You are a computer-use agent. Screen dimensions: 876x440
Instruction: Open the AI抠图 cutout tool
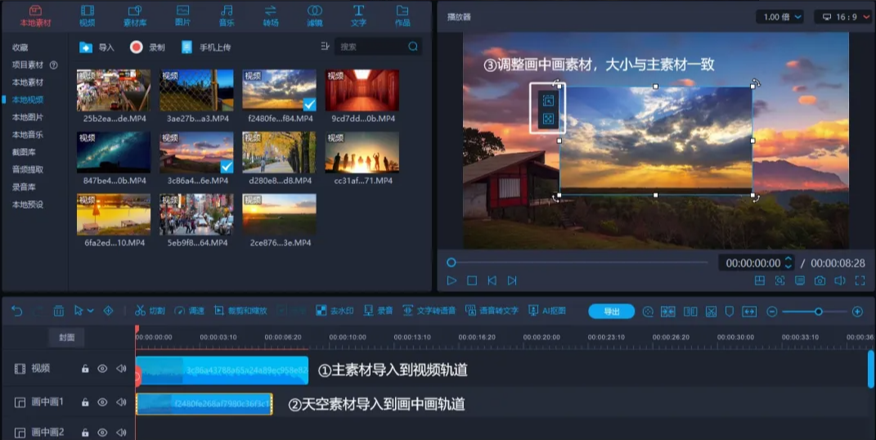tap(547, 311)
